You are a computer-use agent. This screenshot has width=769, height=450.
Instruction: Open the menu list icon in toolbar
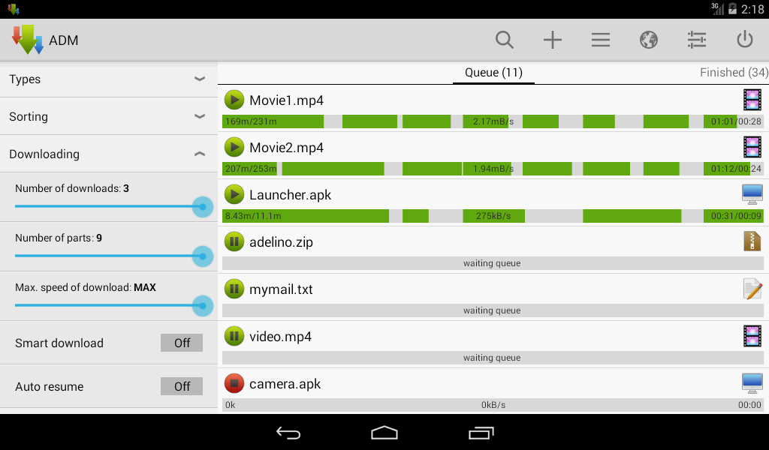pos(600,40)
